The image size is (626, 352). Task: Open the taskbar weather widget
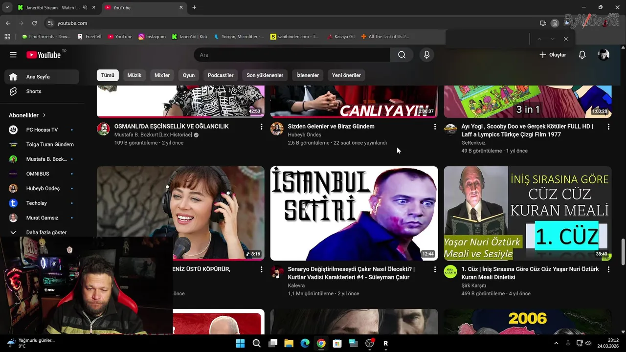(x=31, y=343)
